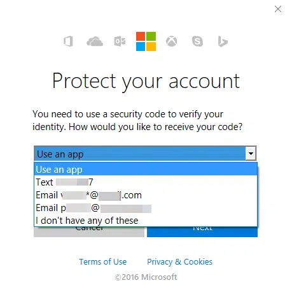Collapse the list using the dropdown arrow

[x=251, y=153]
